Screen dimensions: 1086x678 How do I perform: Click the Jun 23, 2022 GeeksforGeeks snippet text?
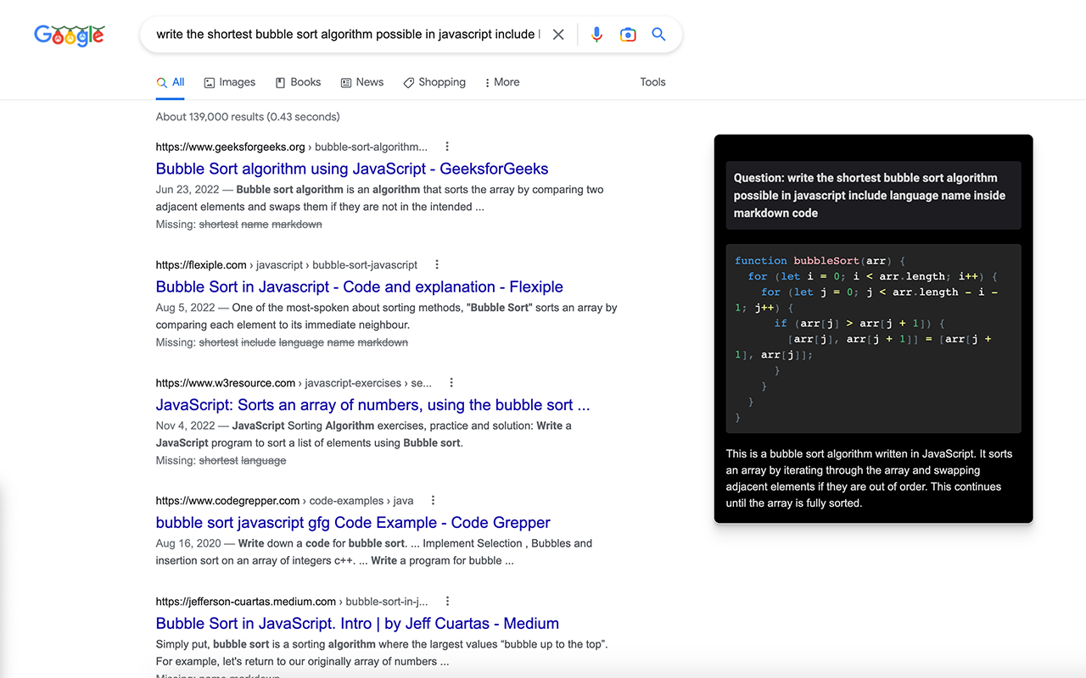[380, 198]
